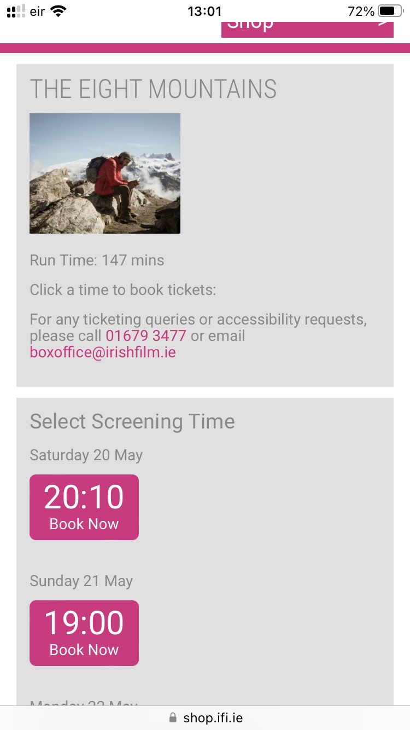Tap the Sunday 21 May date label
This screenshot has width=410, height=730.
(81, 581)
